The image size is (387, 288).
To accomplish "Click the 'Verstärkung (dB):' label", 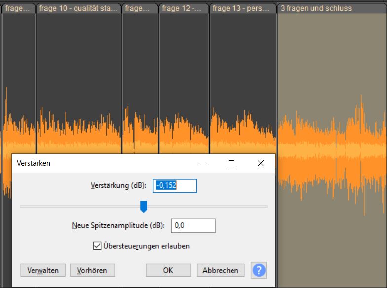I will [x=118, y=185].
